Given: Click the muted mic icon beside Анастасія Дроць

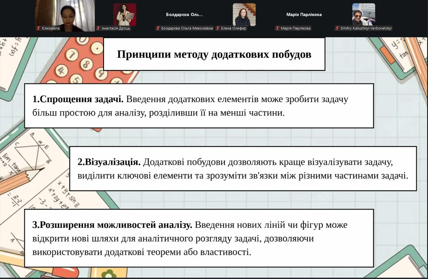Looking at the screenshot, I should pos(99,28).
